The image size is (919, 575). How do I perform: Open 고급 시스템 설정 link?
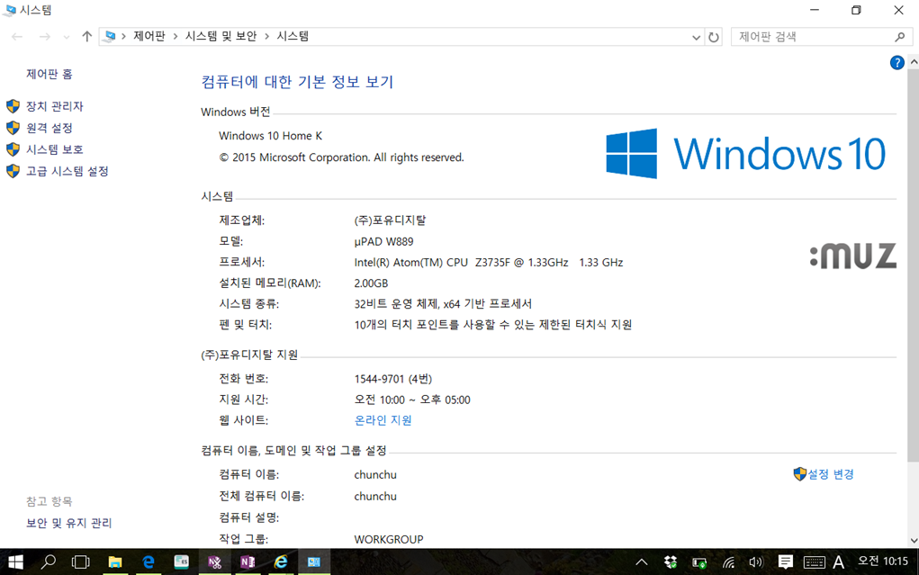(x=68, y=171)
